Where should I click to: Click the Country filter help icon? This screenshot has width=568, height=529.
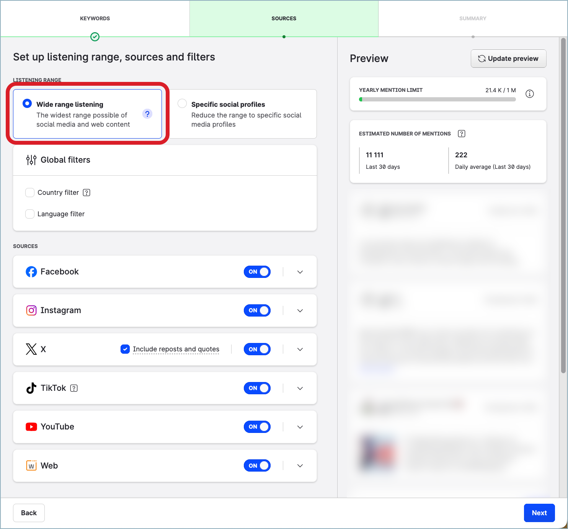[87, 193]
